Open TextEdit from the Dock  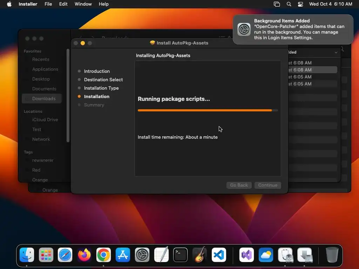tap(161, 255)
